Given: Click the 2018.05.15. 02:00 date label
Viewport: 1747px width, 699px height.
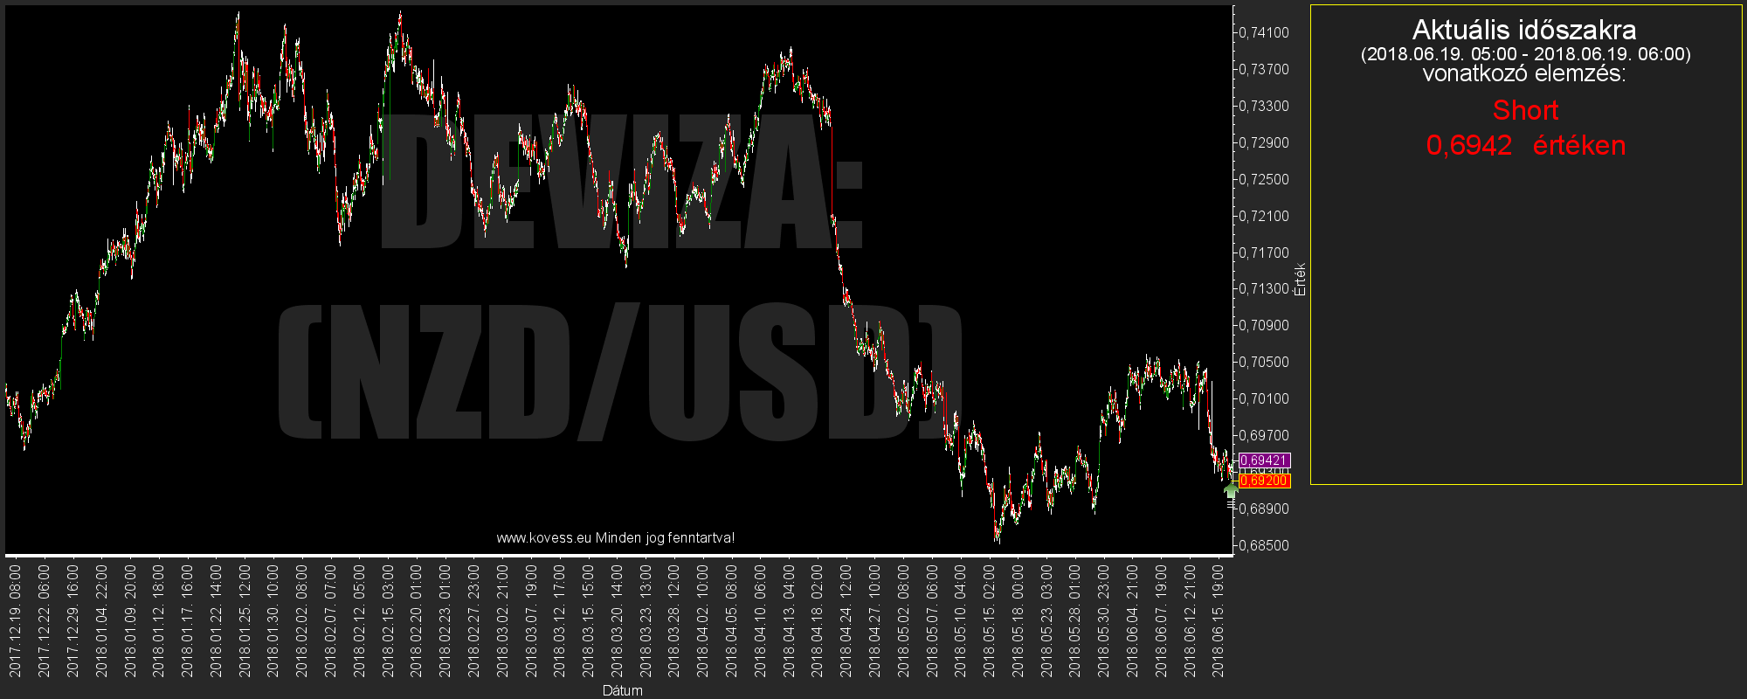Looking at the screenshot, I should tap(989, 620).
